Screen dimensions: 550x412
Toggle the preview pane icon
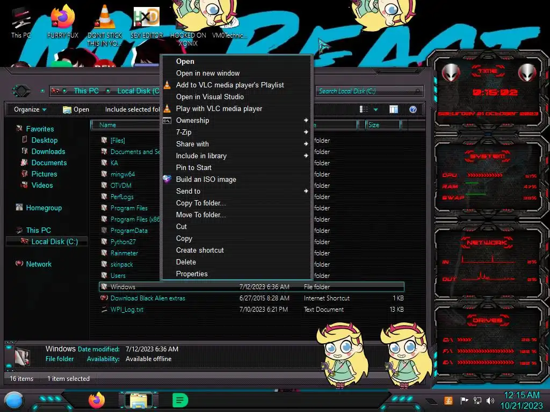[x=394, y=109]
